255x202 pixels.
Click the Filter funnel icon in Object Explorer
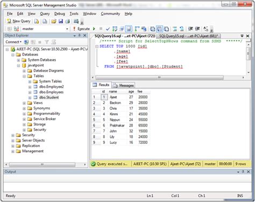click(47, 42)
